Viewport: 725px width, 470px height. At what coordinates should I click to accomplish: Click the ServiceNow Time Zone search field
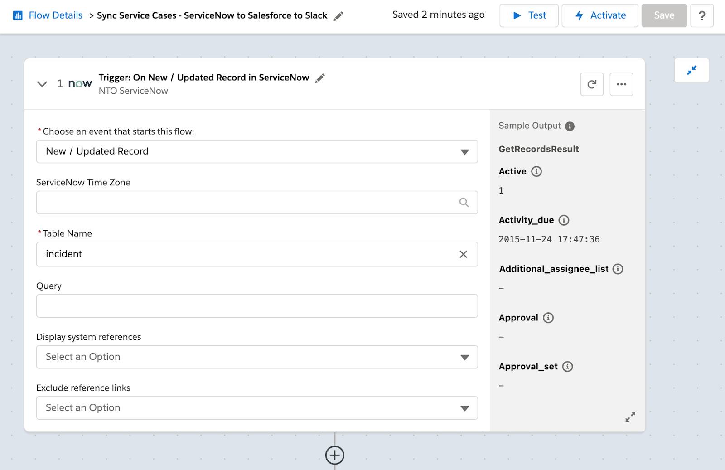click(257, 202)
